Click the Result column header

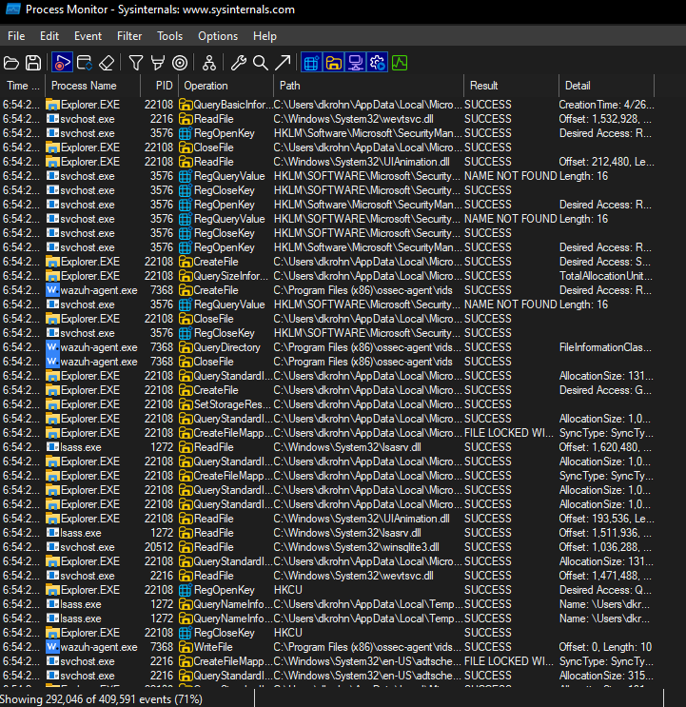point(484,86)
